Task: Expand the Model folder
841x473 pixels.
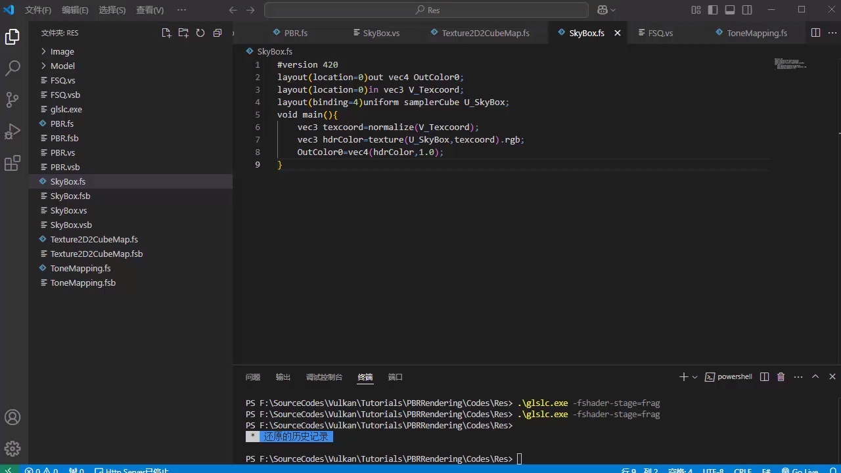Action: (x=62, y=66)
